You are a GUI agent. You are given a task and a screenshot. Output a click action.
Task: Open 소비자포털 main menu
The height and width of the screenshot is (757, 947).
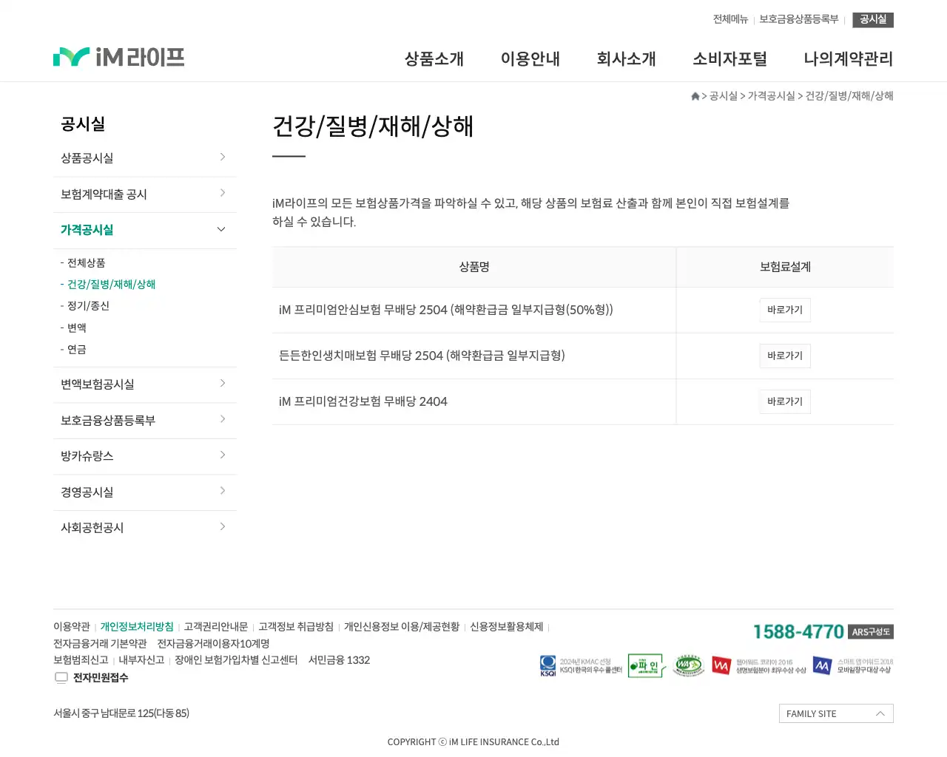(x=729, y=59)
